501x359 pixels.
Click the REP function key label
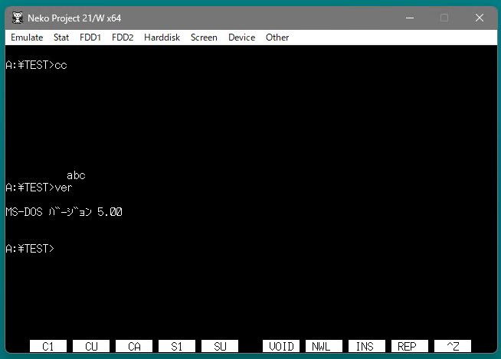(x=410, y=346)
